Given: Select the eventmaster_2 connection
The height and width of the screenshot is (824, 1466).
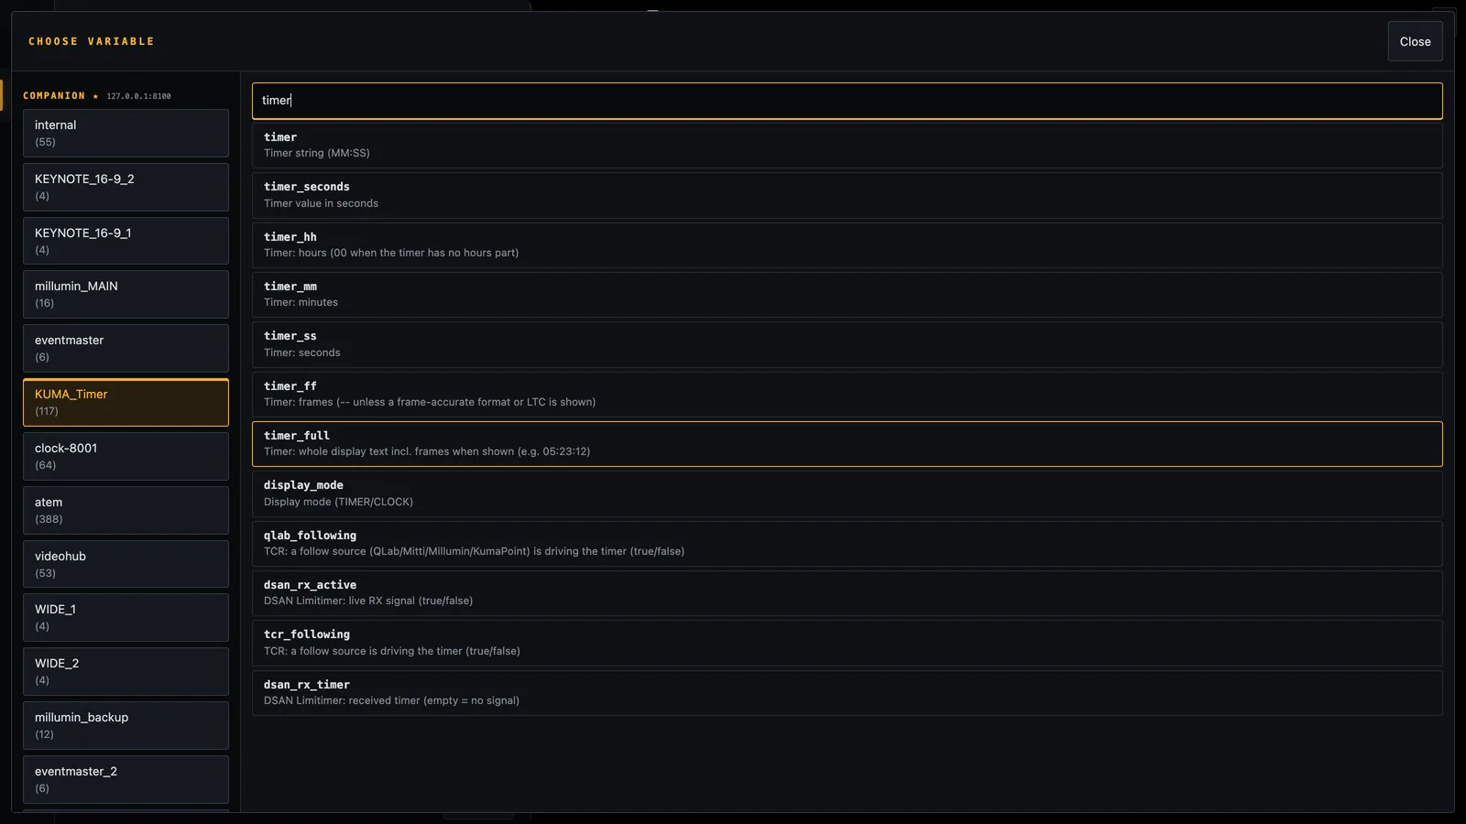Looking at the screenshot, I should click(x=126, y=780).
